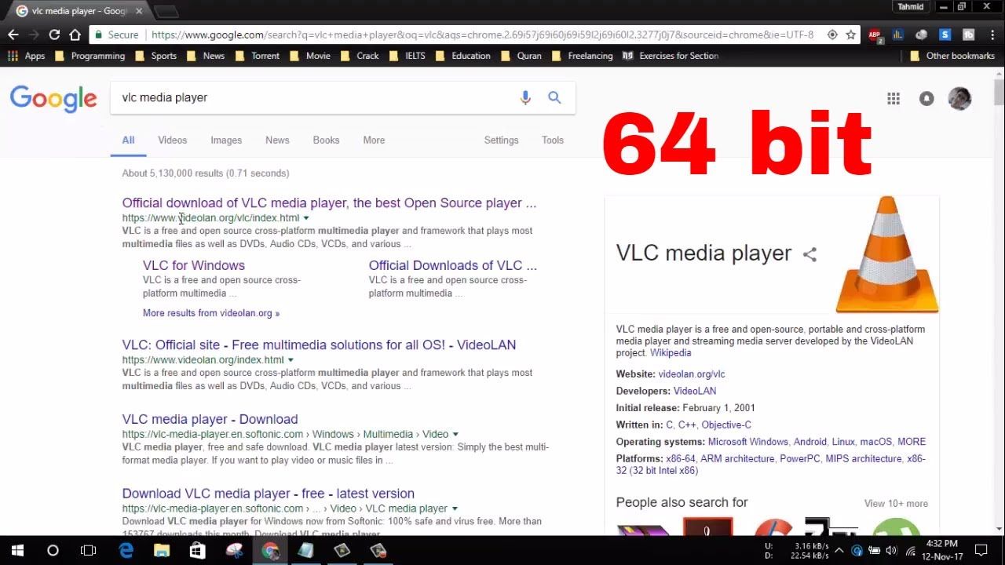Open the Google account profile picture

coord(959,98)
